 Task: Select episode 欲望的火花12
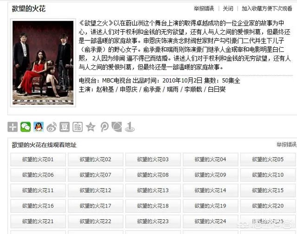96,190
